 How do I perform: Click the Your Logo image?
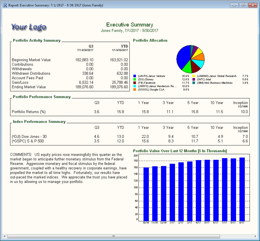pyautogui.click(x=29, y=27)
